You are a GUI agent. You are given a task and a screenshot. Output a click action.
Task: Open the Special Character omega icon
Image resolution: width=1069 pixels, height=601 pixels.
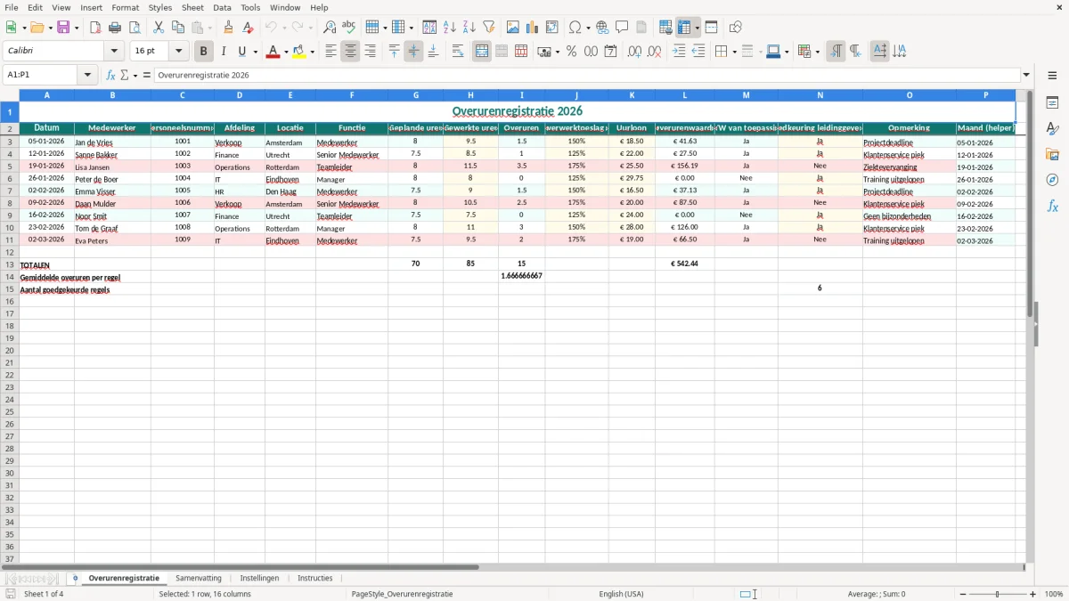pos(575,28)
